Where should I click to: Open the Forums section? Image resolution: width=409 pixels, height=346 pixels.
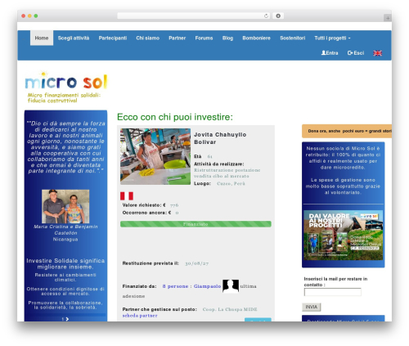[x=204, y=38]
